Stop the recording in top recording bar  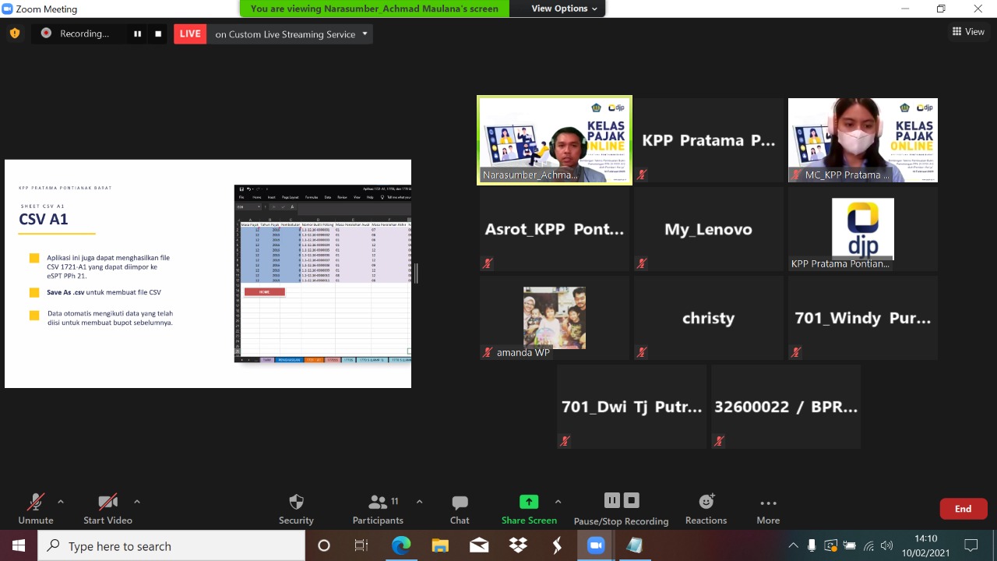tap(158, 34)
